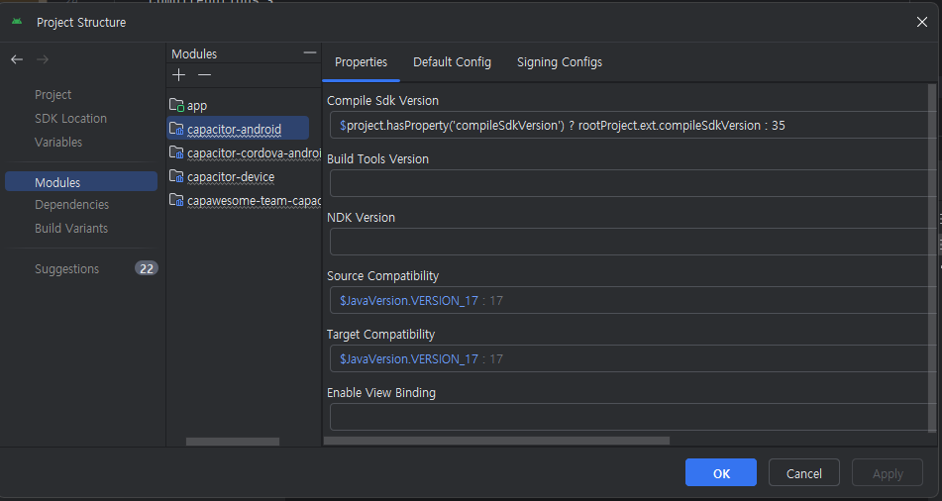Click the capacitor-cordova-android module icon
942x501 pixels.
(x=176, y=152)
